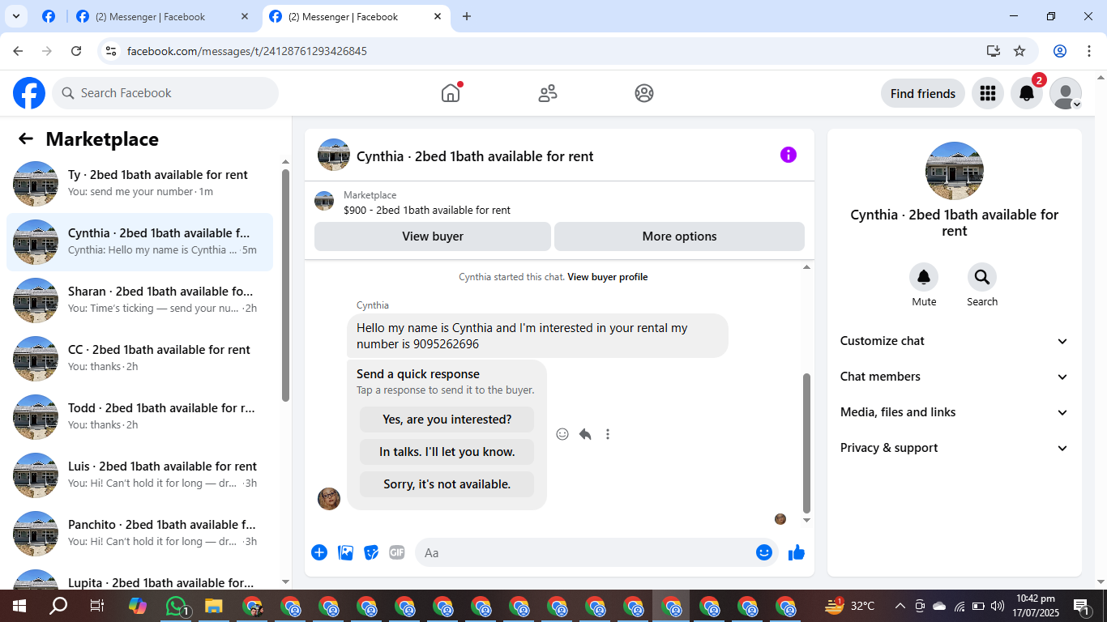1107x622 pixels.
Task: Open the Windows Start menu
Action: coord(19,606)
